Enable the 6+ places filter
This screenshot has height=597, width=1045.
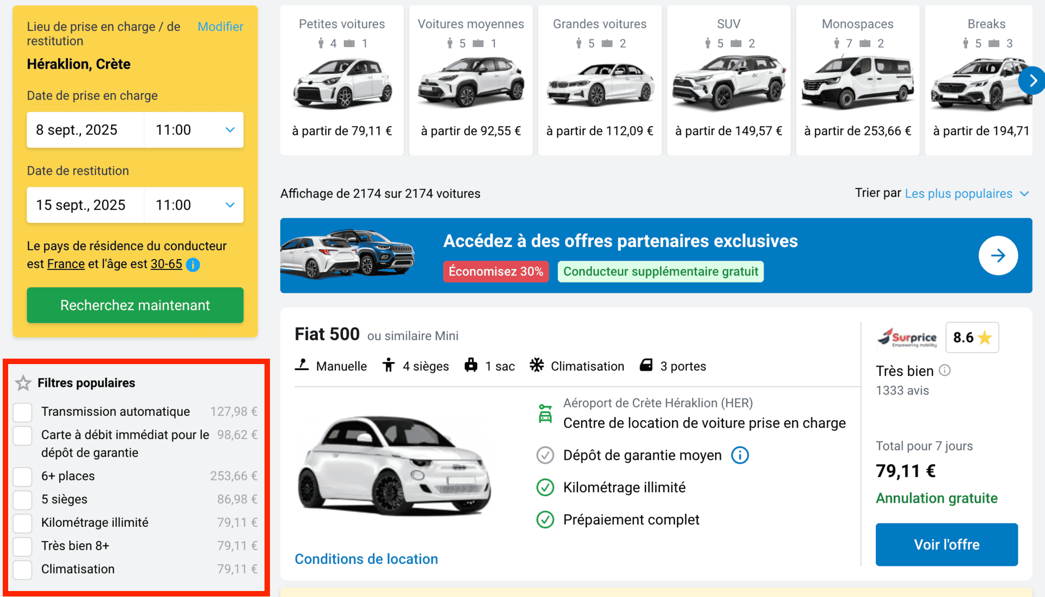pyautogui.click(x=23, y=476)
